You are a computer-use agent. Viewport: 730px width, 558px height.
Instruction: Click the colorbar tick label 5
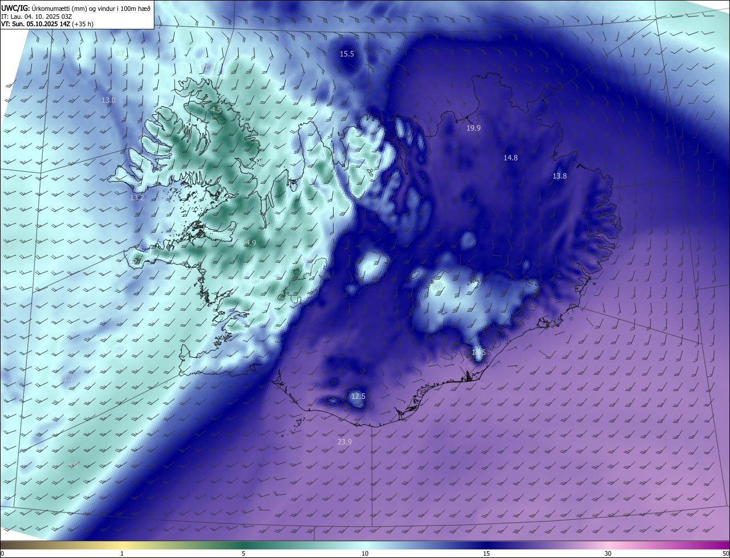coord(244,553)
